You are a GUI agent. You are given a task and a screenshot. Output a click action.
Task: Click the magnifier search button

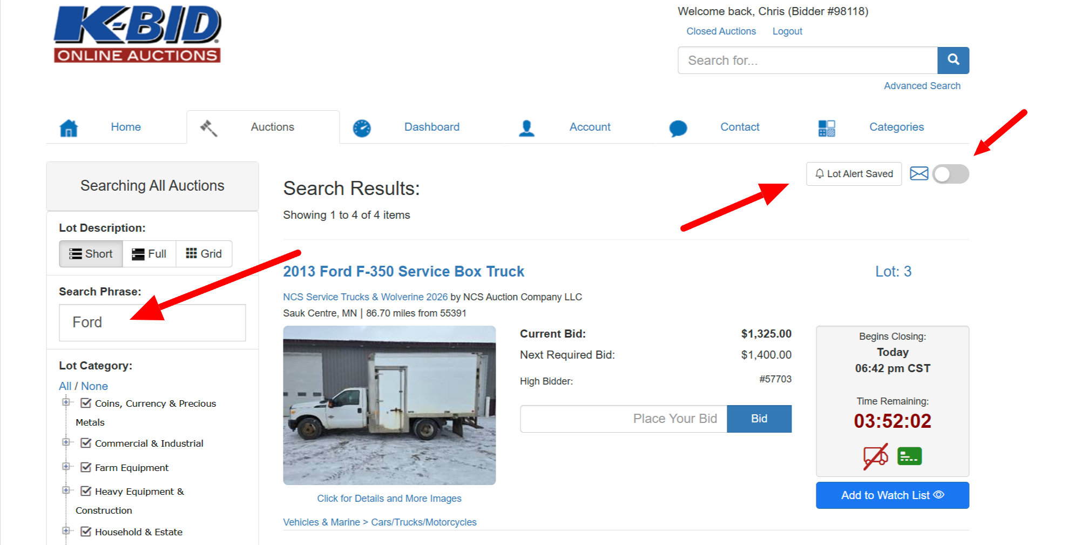click(x=953, y=60)
